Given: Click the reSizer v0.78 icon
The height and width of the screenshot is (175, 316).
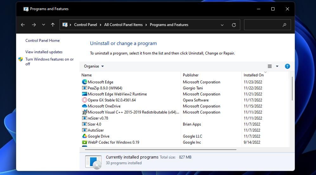Looking at the screenshot, I should [x=84, y=118].
